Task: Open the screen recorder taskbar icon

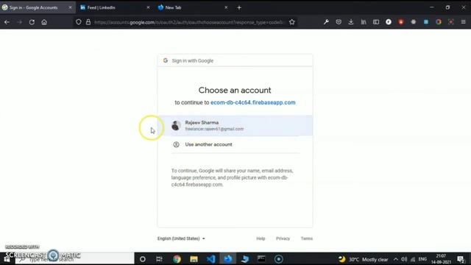Action: [278, 259]
